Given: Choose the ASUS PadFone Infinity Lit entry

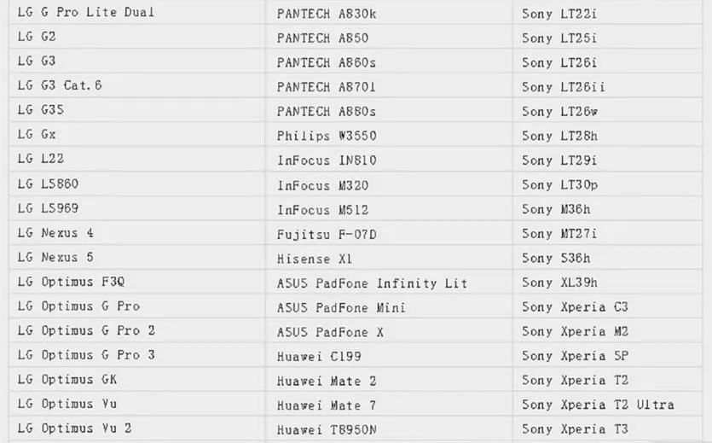Looking at the screenshot, I should point(389,282).
